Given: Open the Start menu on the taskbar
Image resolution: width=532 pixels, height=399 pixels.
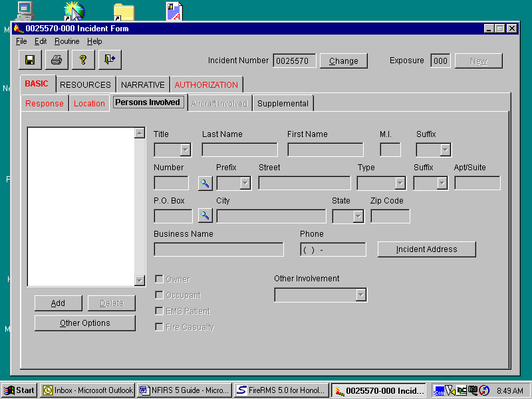Looking at the screenshot, I should click(19, 390).
